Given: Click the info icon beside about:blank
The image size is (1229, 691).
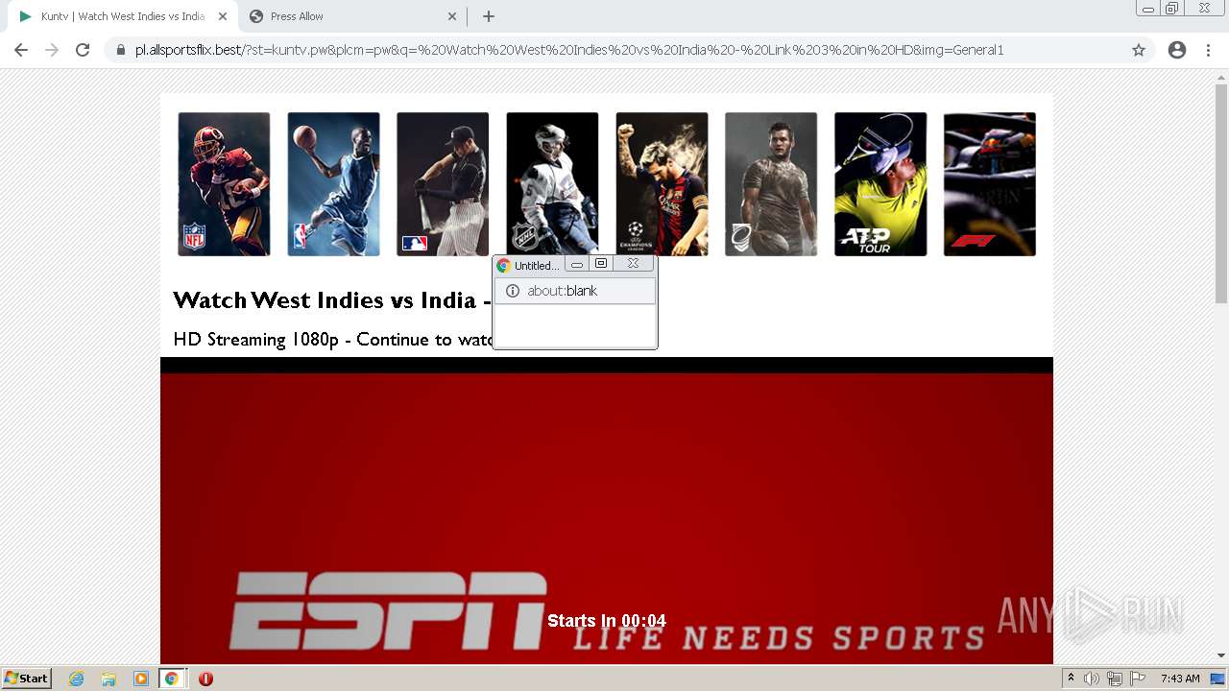Looking at the screenshot, I should [x=513, y=291].
